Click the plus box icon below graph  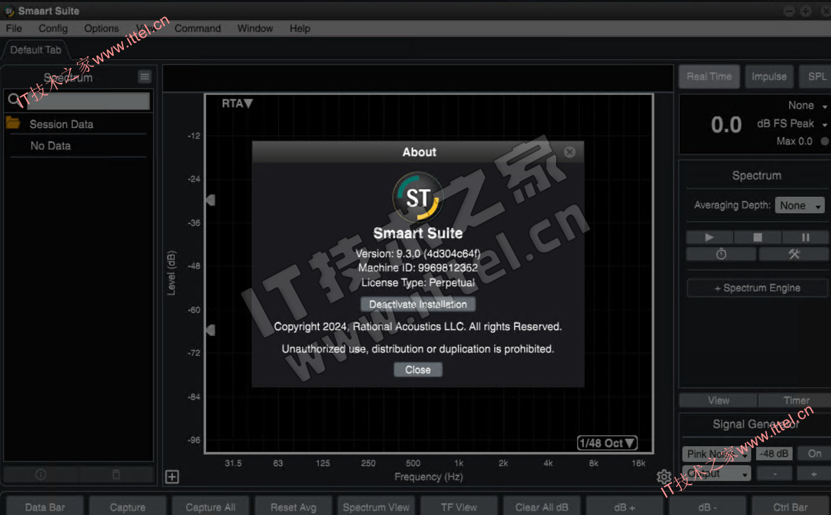(172, 477)
